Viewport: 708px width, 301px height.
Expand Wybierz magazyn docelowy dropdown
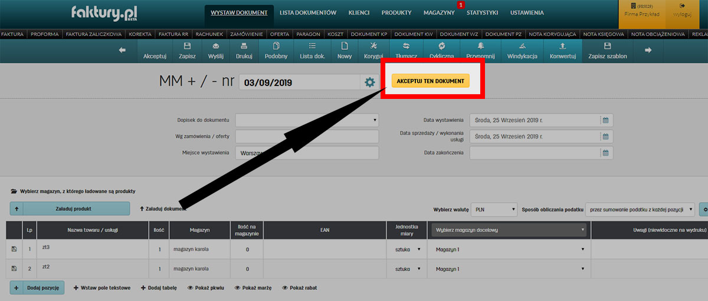click(509, 230)
